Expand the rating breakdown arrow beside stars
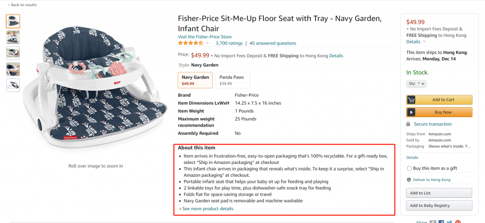The width and height of the screenshot is (485, 223). point(207,43)
